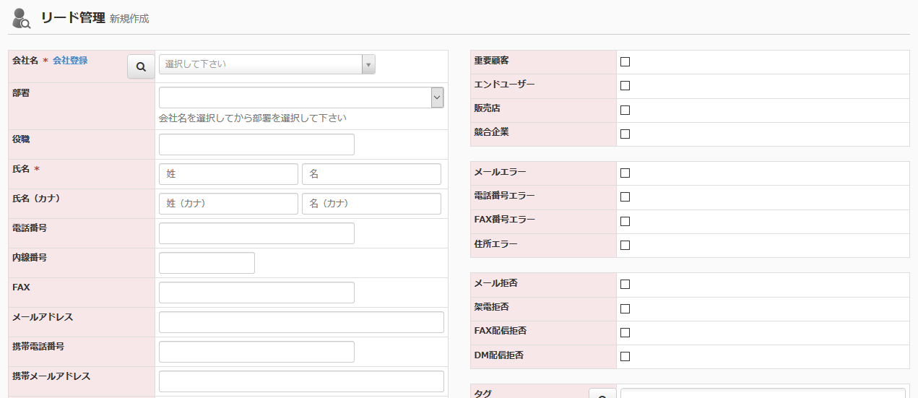Focus the メールアドレス input field
The height and width of the screenshot is (398, 918).
click(301, 322)
